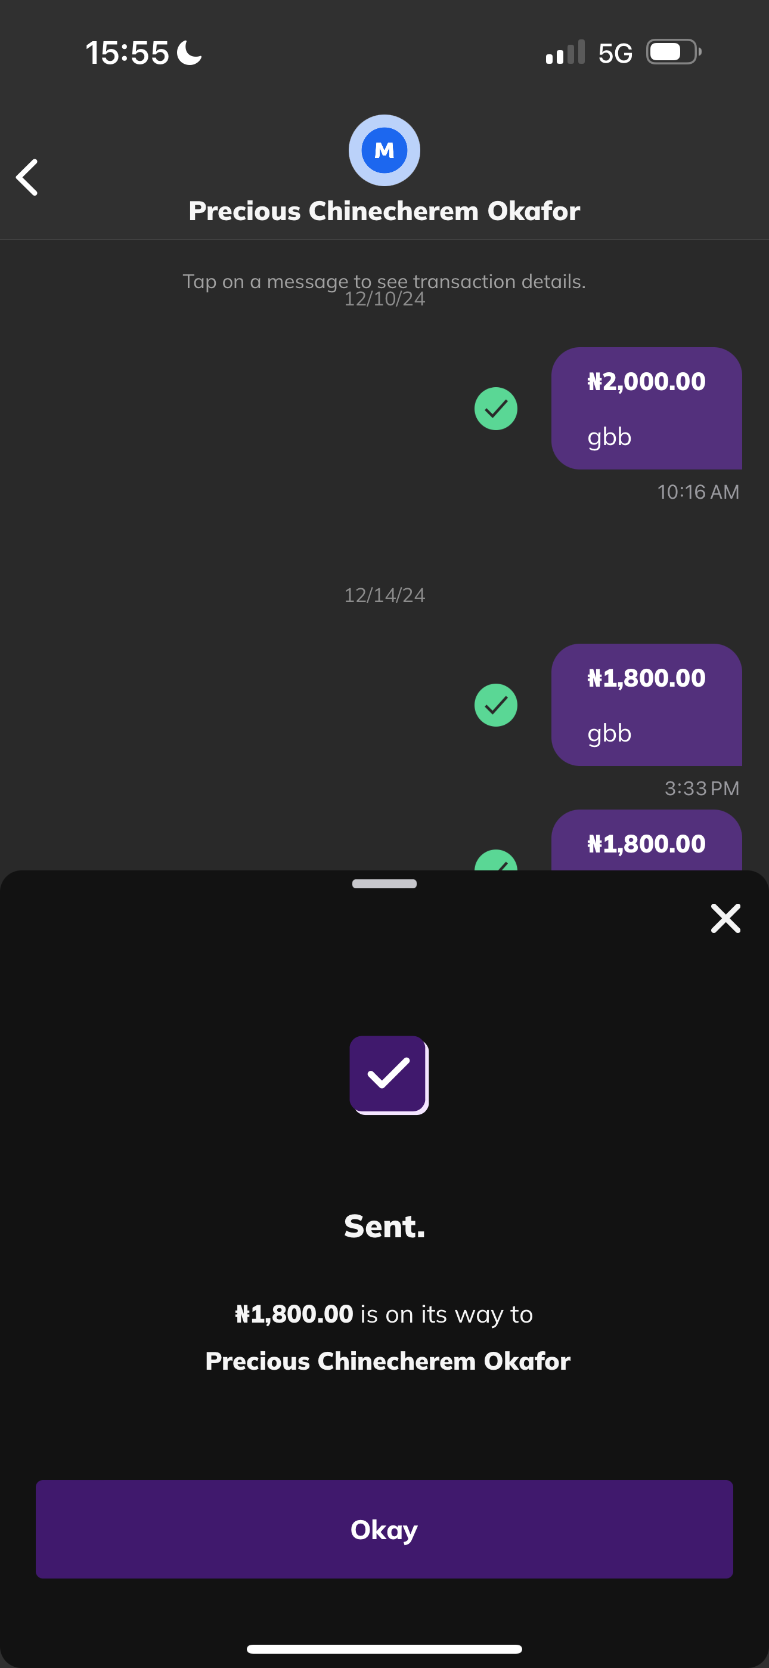This screenshot has height=1668, width=769.
Task: Tap the battery icon in status bar
Action: pyautogui.click(x=673, y=52)
